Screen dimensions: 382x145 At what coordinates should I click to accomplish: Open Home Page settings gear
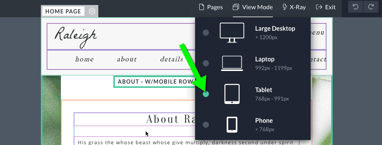(92, 11)
